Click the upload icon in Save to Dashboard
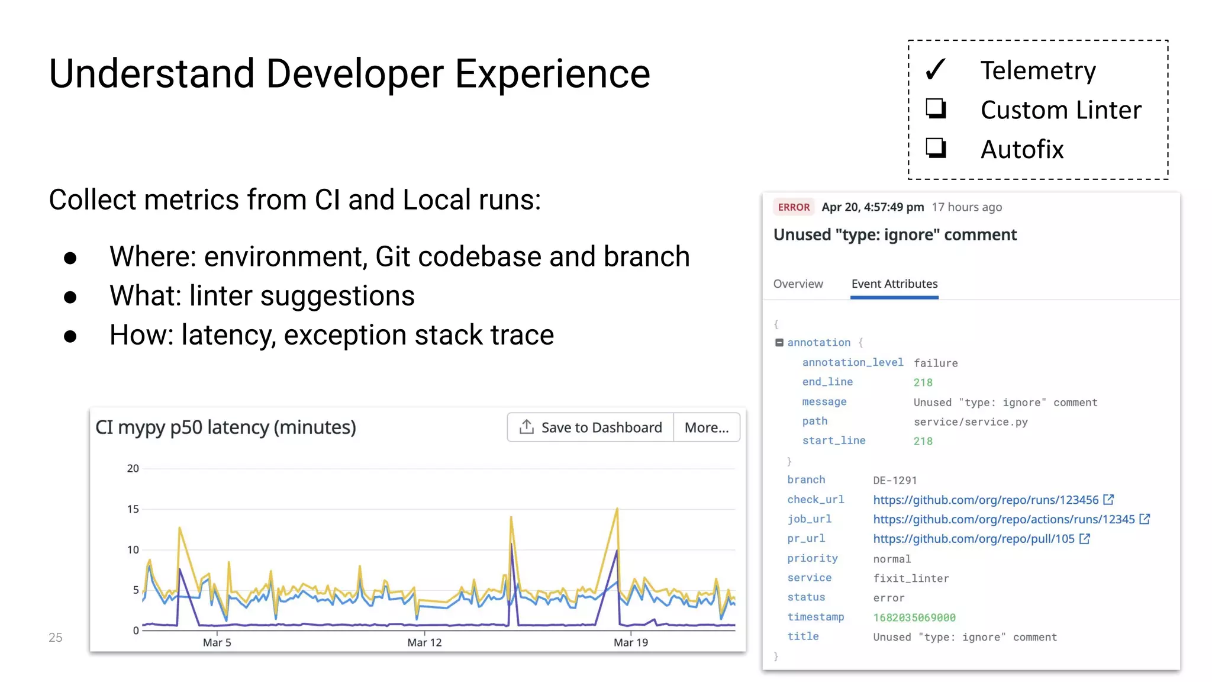 coord(526,427)
